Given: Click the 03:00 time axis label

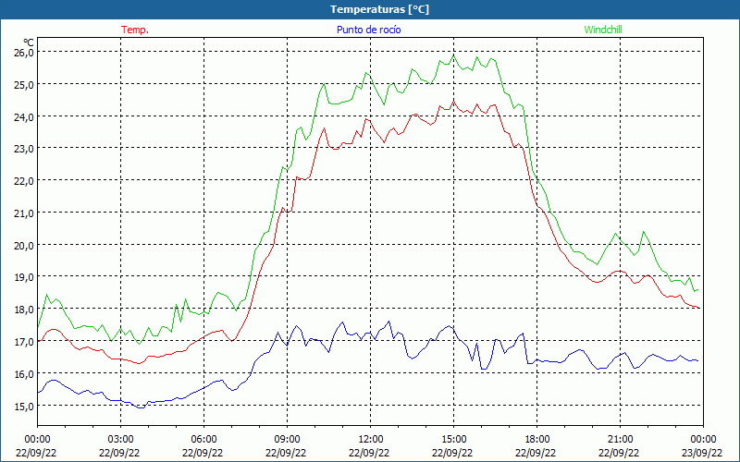Looking at the screenshot, I should [120, 440].
